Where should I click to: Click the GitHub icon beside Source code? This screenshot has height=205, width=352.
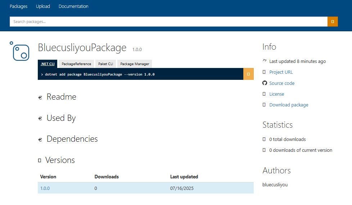click(x=265, y=83)
